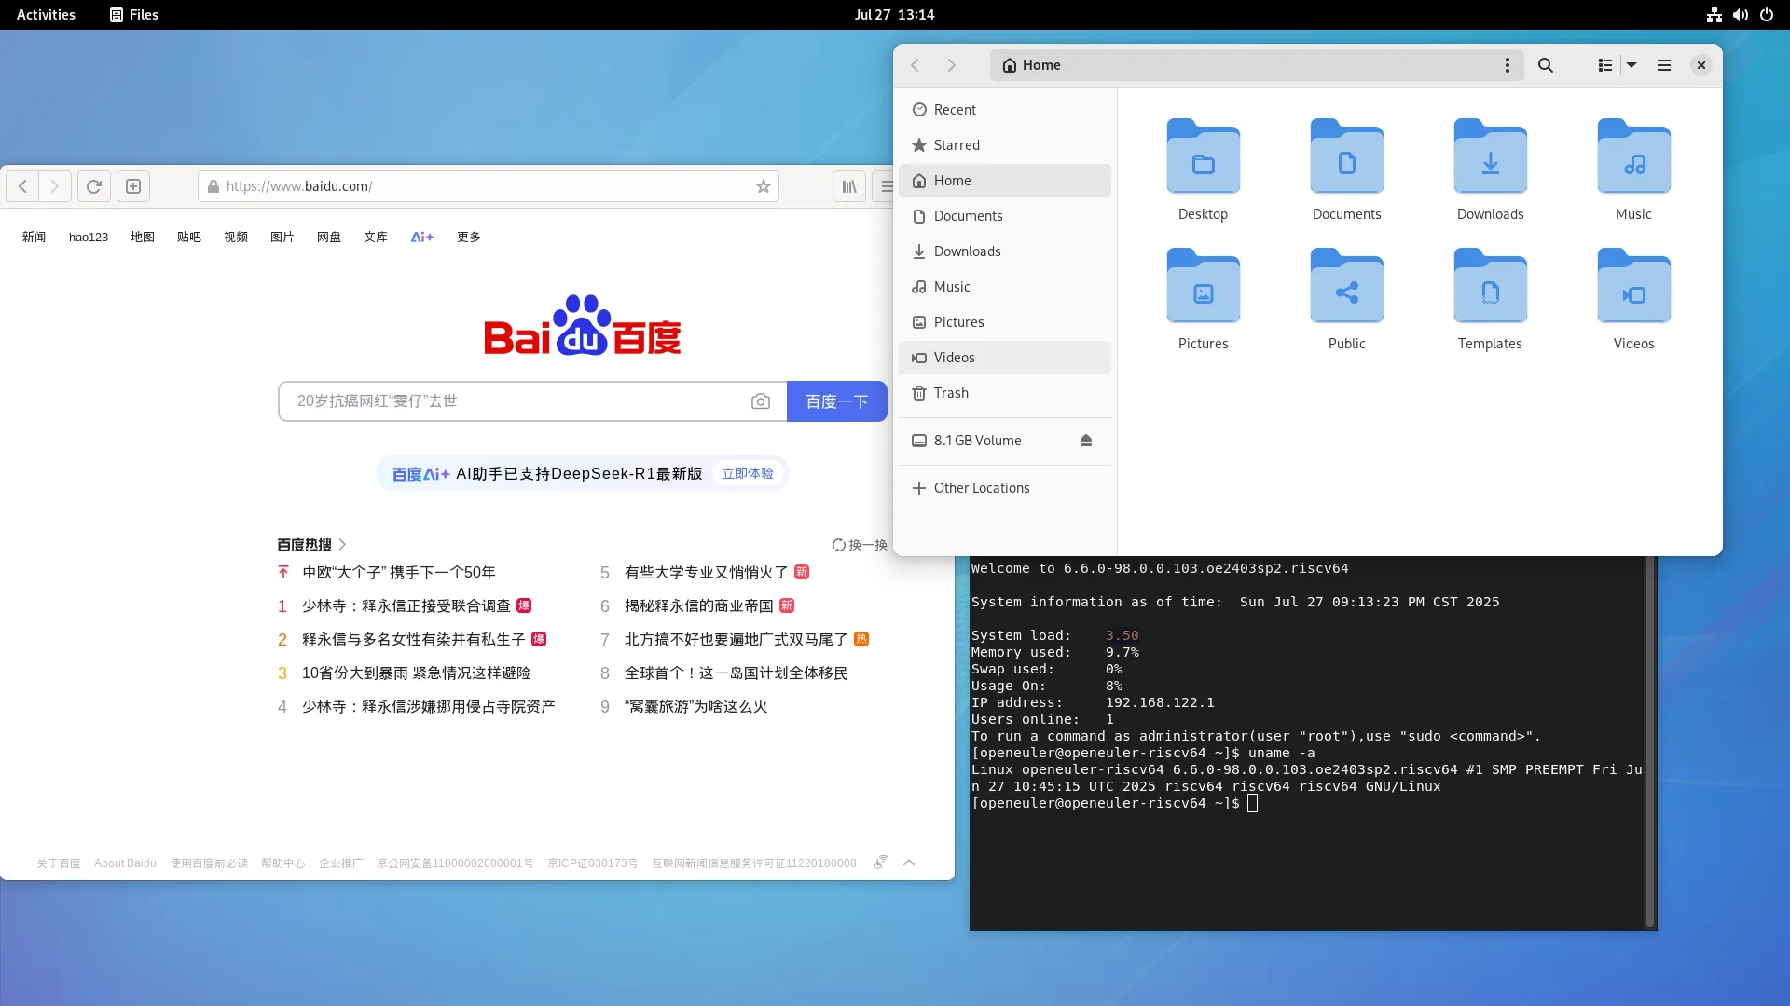Viewport: 1790px width, 1006px height.
Task: Reload the Baidu page
Action: (94, 186)
